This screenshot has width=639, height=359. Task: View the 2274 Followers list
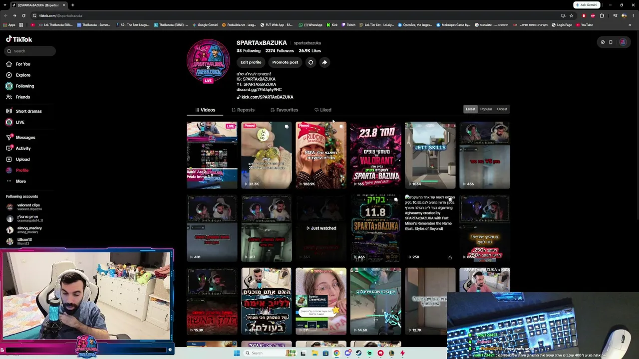280,51
